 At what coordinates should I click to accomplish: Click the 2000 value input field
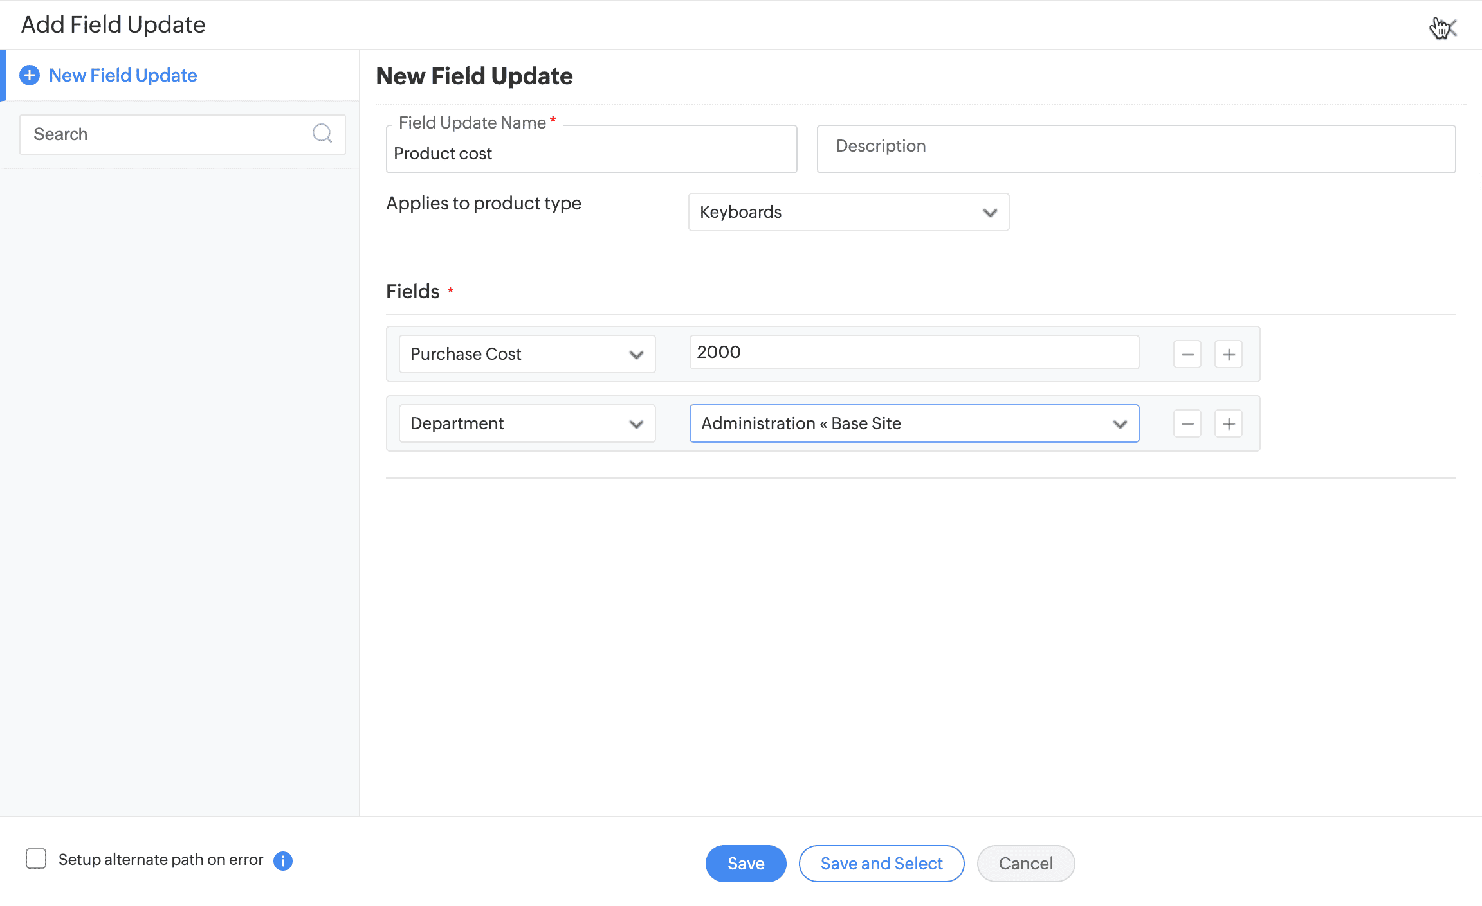(x=913, y=352)
